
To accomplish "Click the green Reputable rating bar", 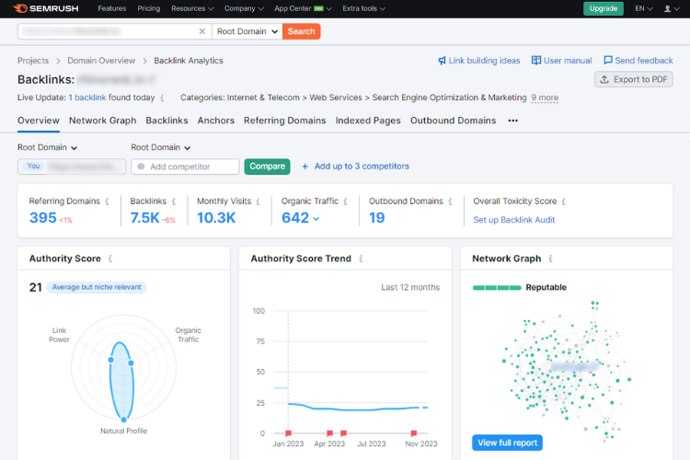I will pyautogui.click(x=497, y=288).
